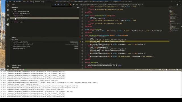This screenshot has height=102, width=182.
Task: Open the Edit menu
Action: 14,2
